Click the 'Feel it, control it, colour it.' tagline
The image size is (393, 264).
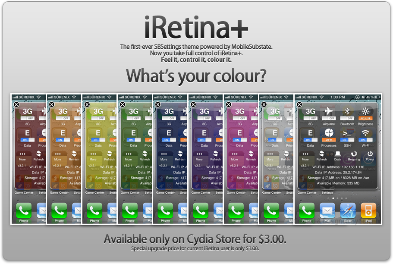(196, 60)
